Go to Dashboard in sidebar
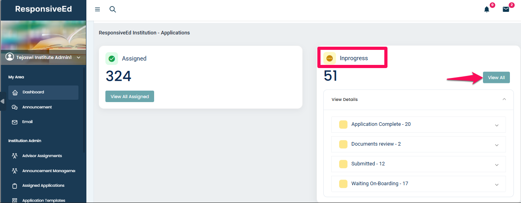This screenshot has width=521, height=203. click(x=33, y=92)
